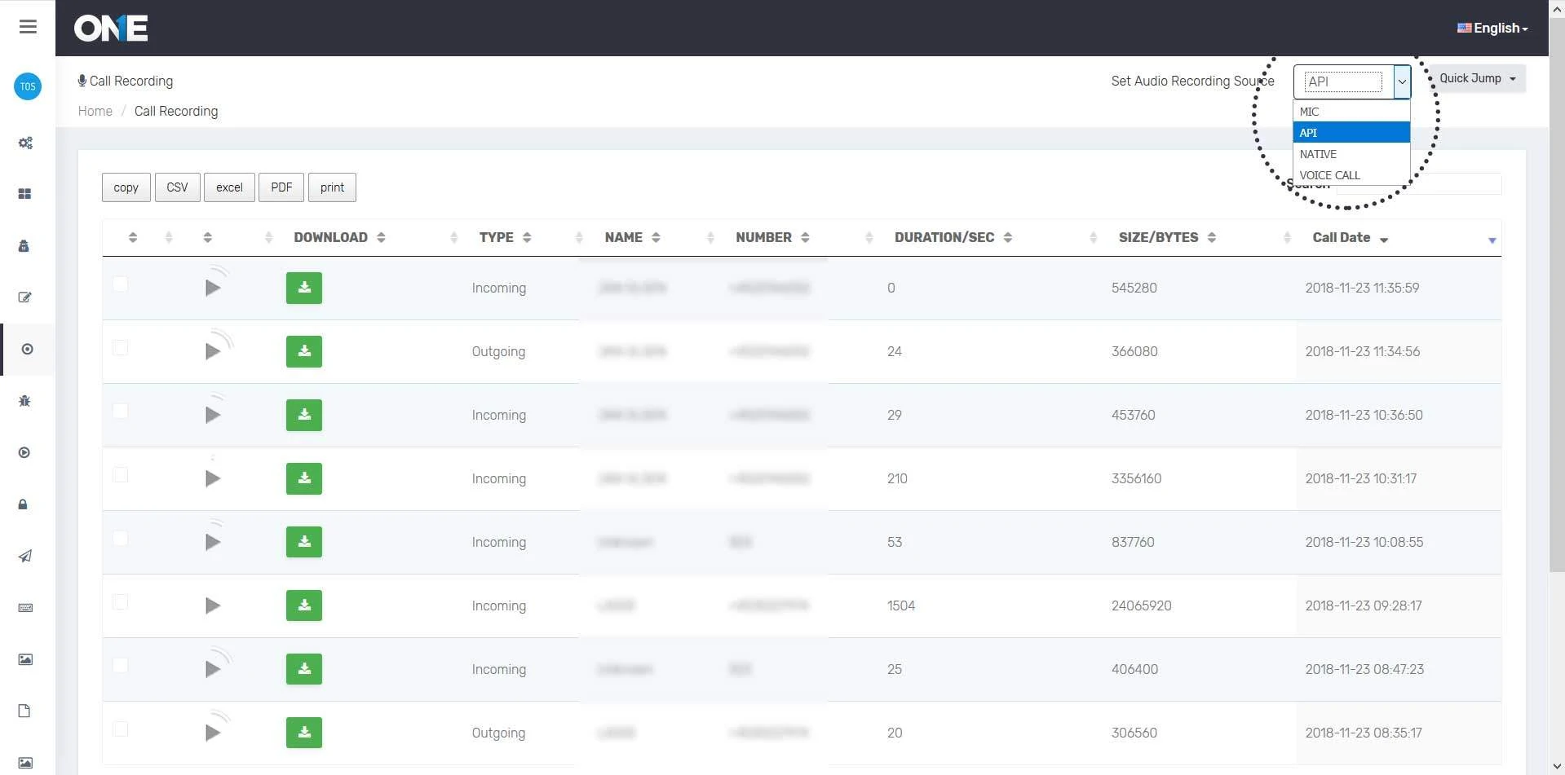Open the bug icon in sidebar

coord(24,401)
